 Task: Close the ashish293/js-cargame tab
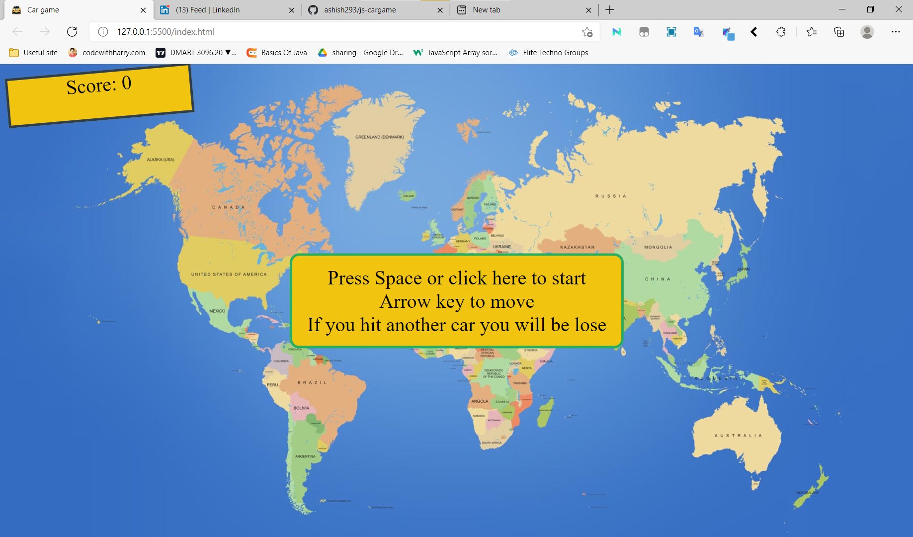(x=440, y=10)
